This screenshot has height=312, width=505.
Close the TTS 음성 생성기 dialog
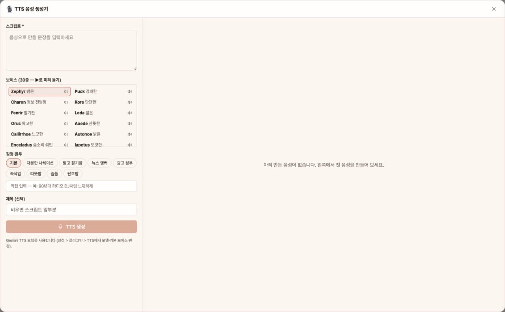click(494, 9)
